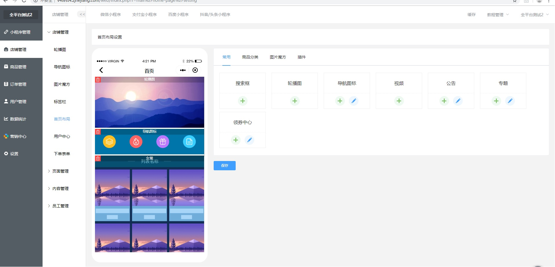The image size is (555, 267).
Task: Switch to the 插件 tab
Action: (302, 57)
